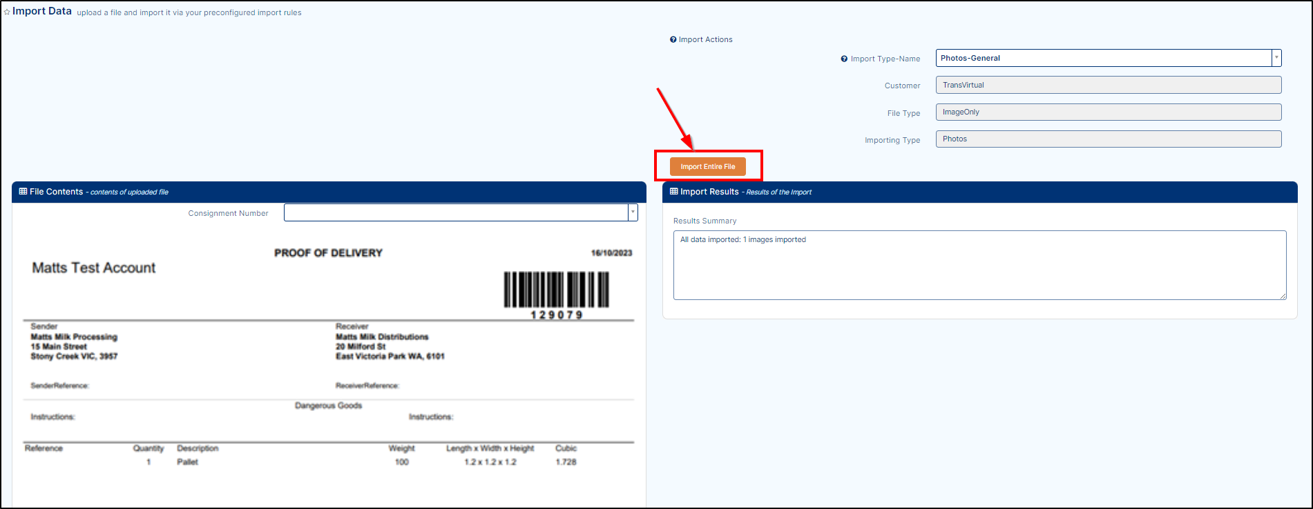
Task: Click the Import Results panel header
Action: [x=979, y=192]
